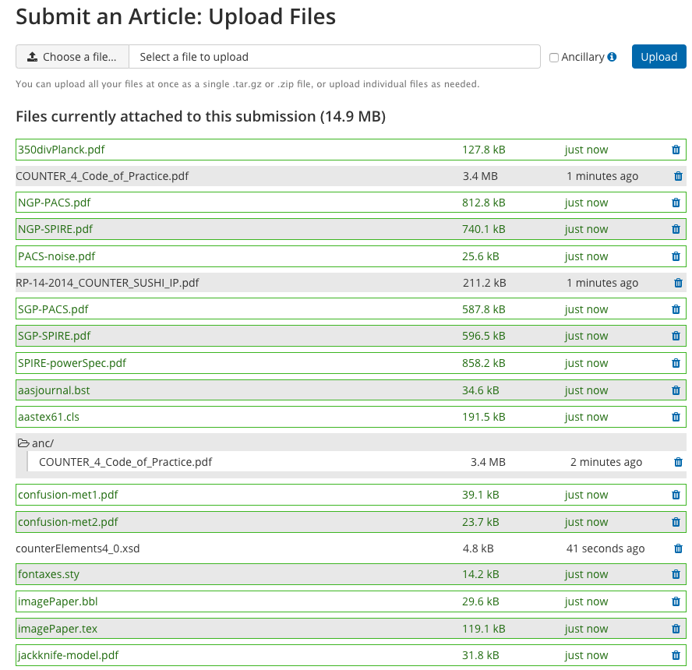This screenshot has height=670, width=692.
Task: Click '2 minutes ago' timestamp
Action: [606, 462]
